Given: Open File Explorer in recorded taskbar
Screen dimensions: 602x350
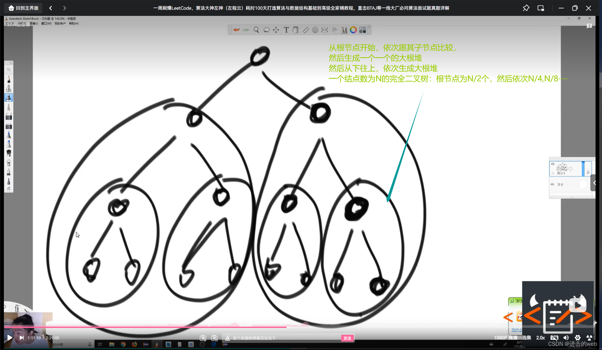Looking at the screenshot, I should (112, 344).
